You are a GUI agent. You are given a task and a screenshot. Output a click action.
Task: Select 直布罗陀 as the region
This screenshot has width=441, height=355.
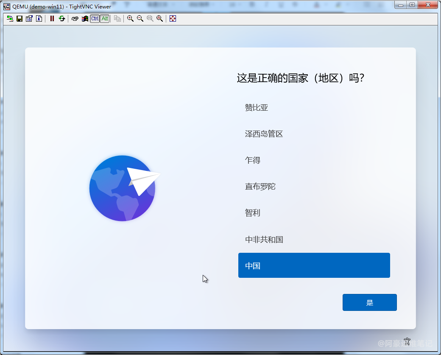pyautogui.click(x=260, y=187)
